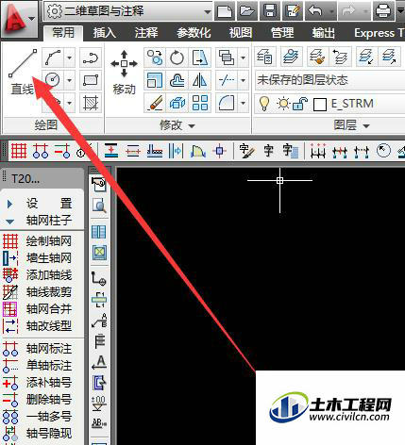Open the AutoCAD application menu button
Viewport: 405px width, 445px height.
pos(19,19)
